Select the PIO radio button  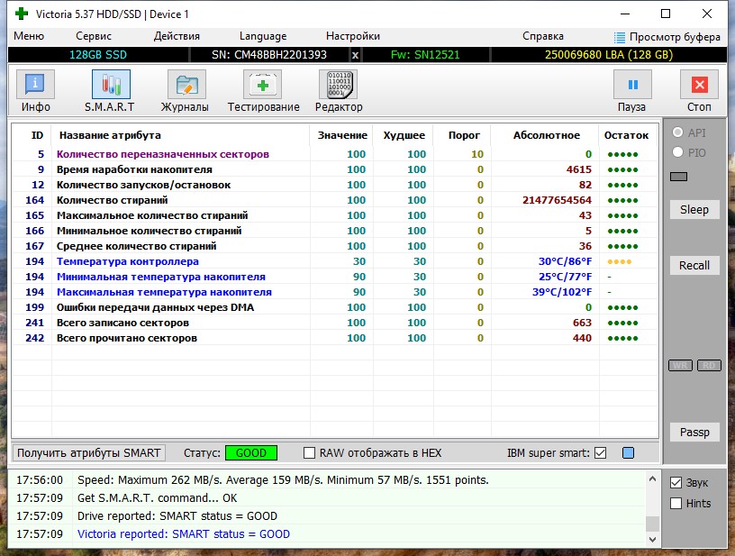pyautogui.click(x=677, y=152)
